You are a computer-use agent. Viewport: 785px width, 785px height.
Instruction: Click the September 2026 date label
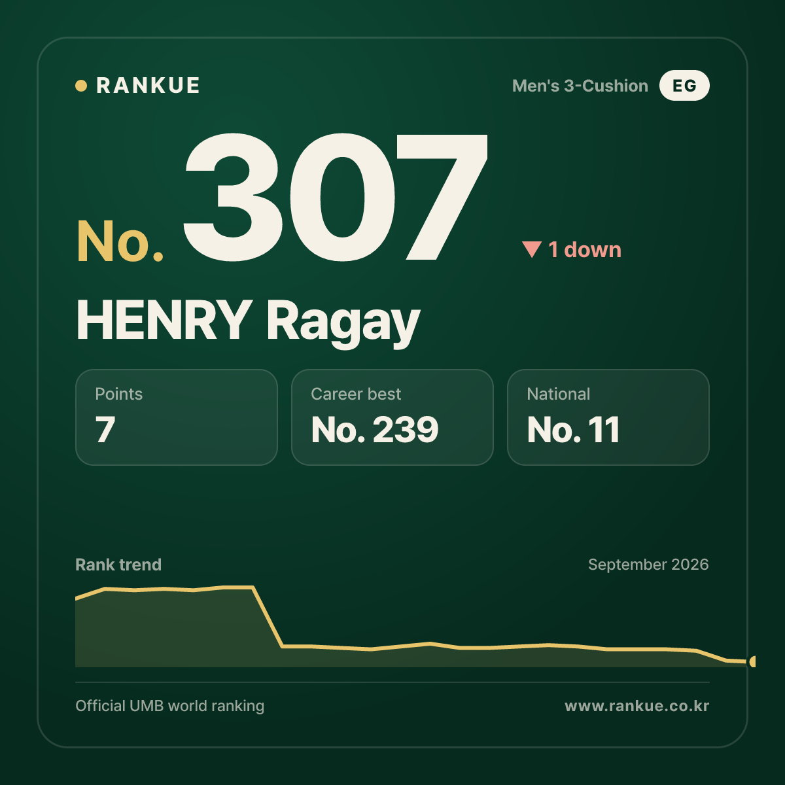point(648,565)
